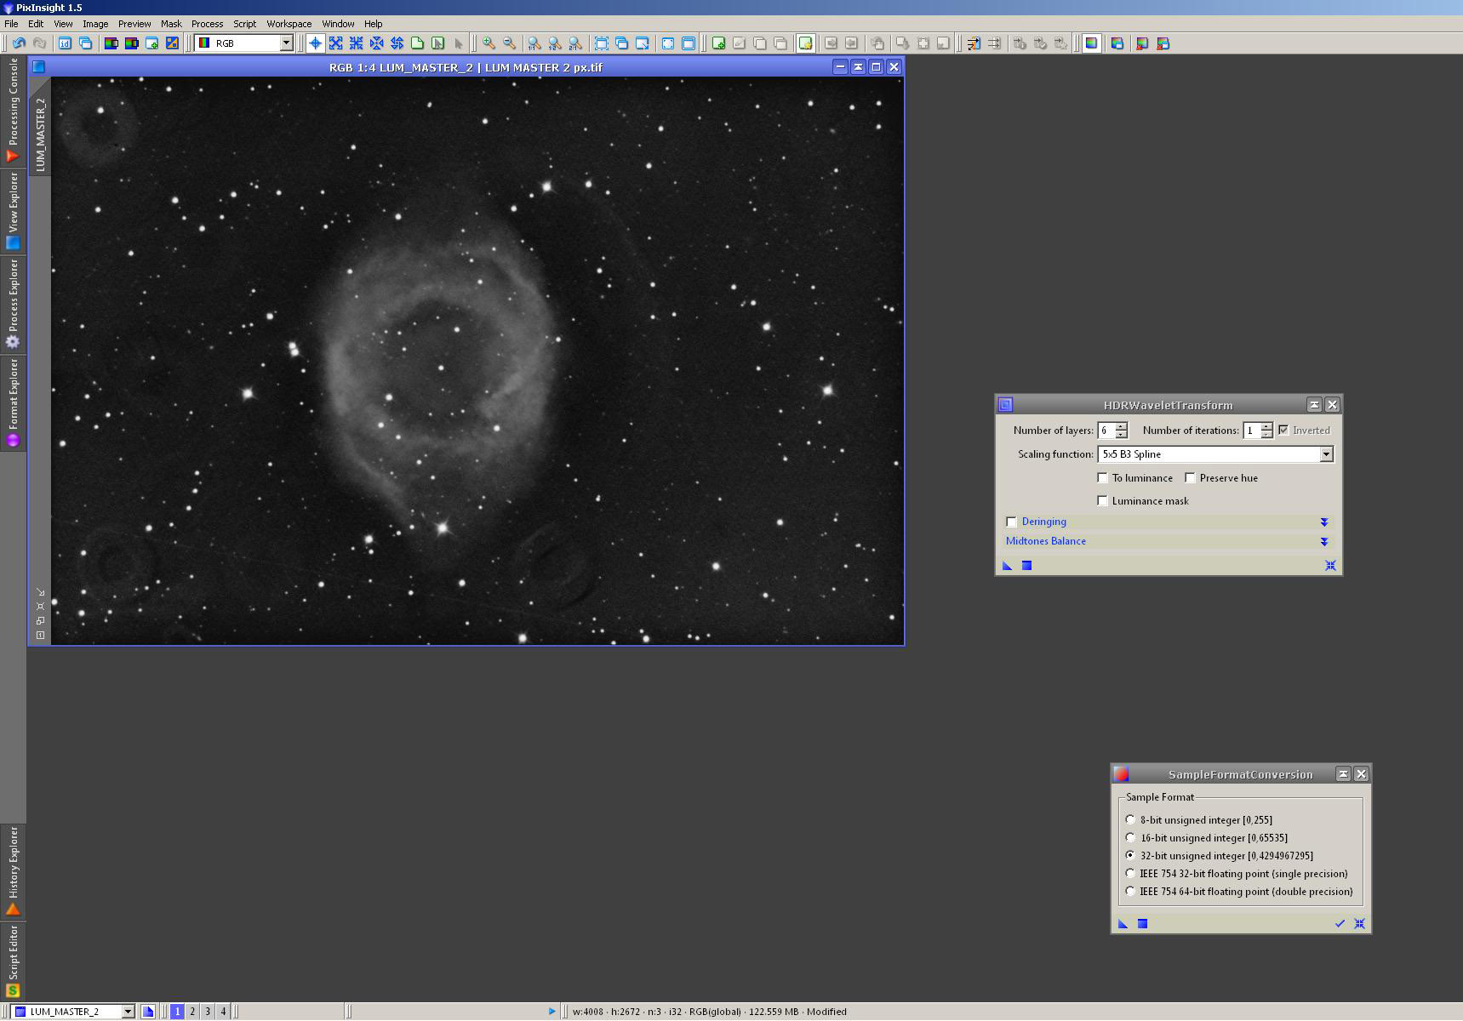Open the Script menu
Viewport: 1463px width, 1021px height.
(x=244, y=24)
